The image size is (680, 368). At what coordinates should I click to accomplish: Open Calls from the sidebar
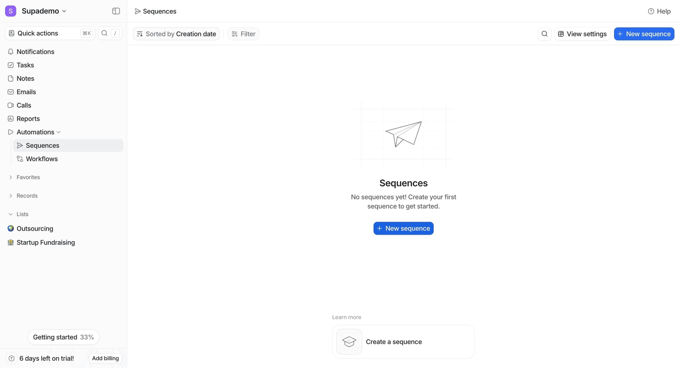24,105
